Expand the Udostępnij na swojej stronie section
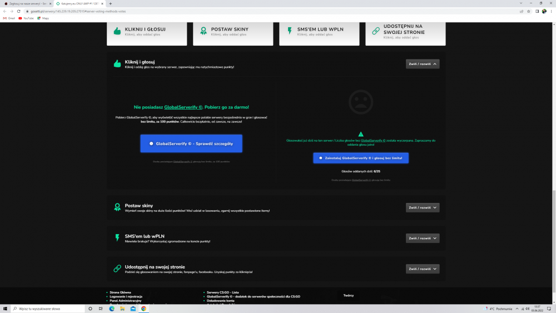556x313 pixels. (423, 269)
